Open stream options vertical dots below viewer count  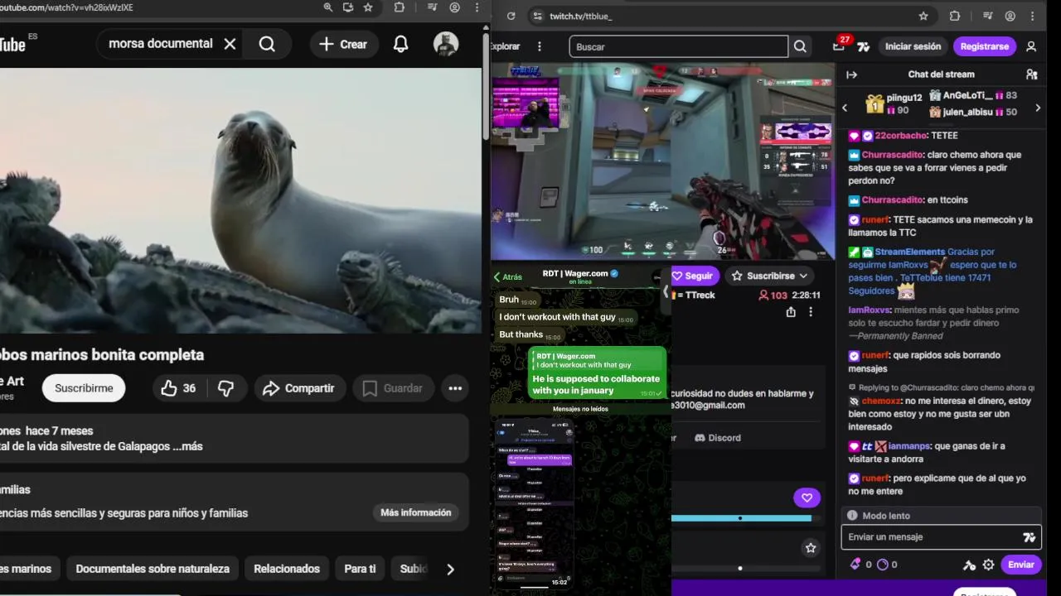click(811, 312)
